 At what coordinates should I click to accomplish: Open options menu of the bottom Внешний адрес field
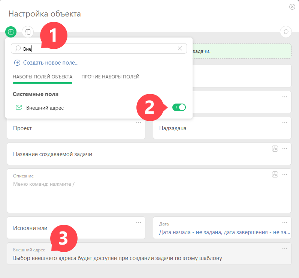tap(285, 248)
